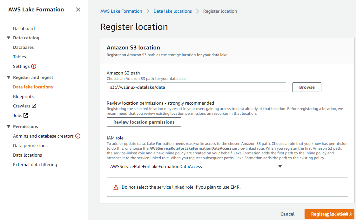
Task: Click the Browse button
Action: point(307,87)
